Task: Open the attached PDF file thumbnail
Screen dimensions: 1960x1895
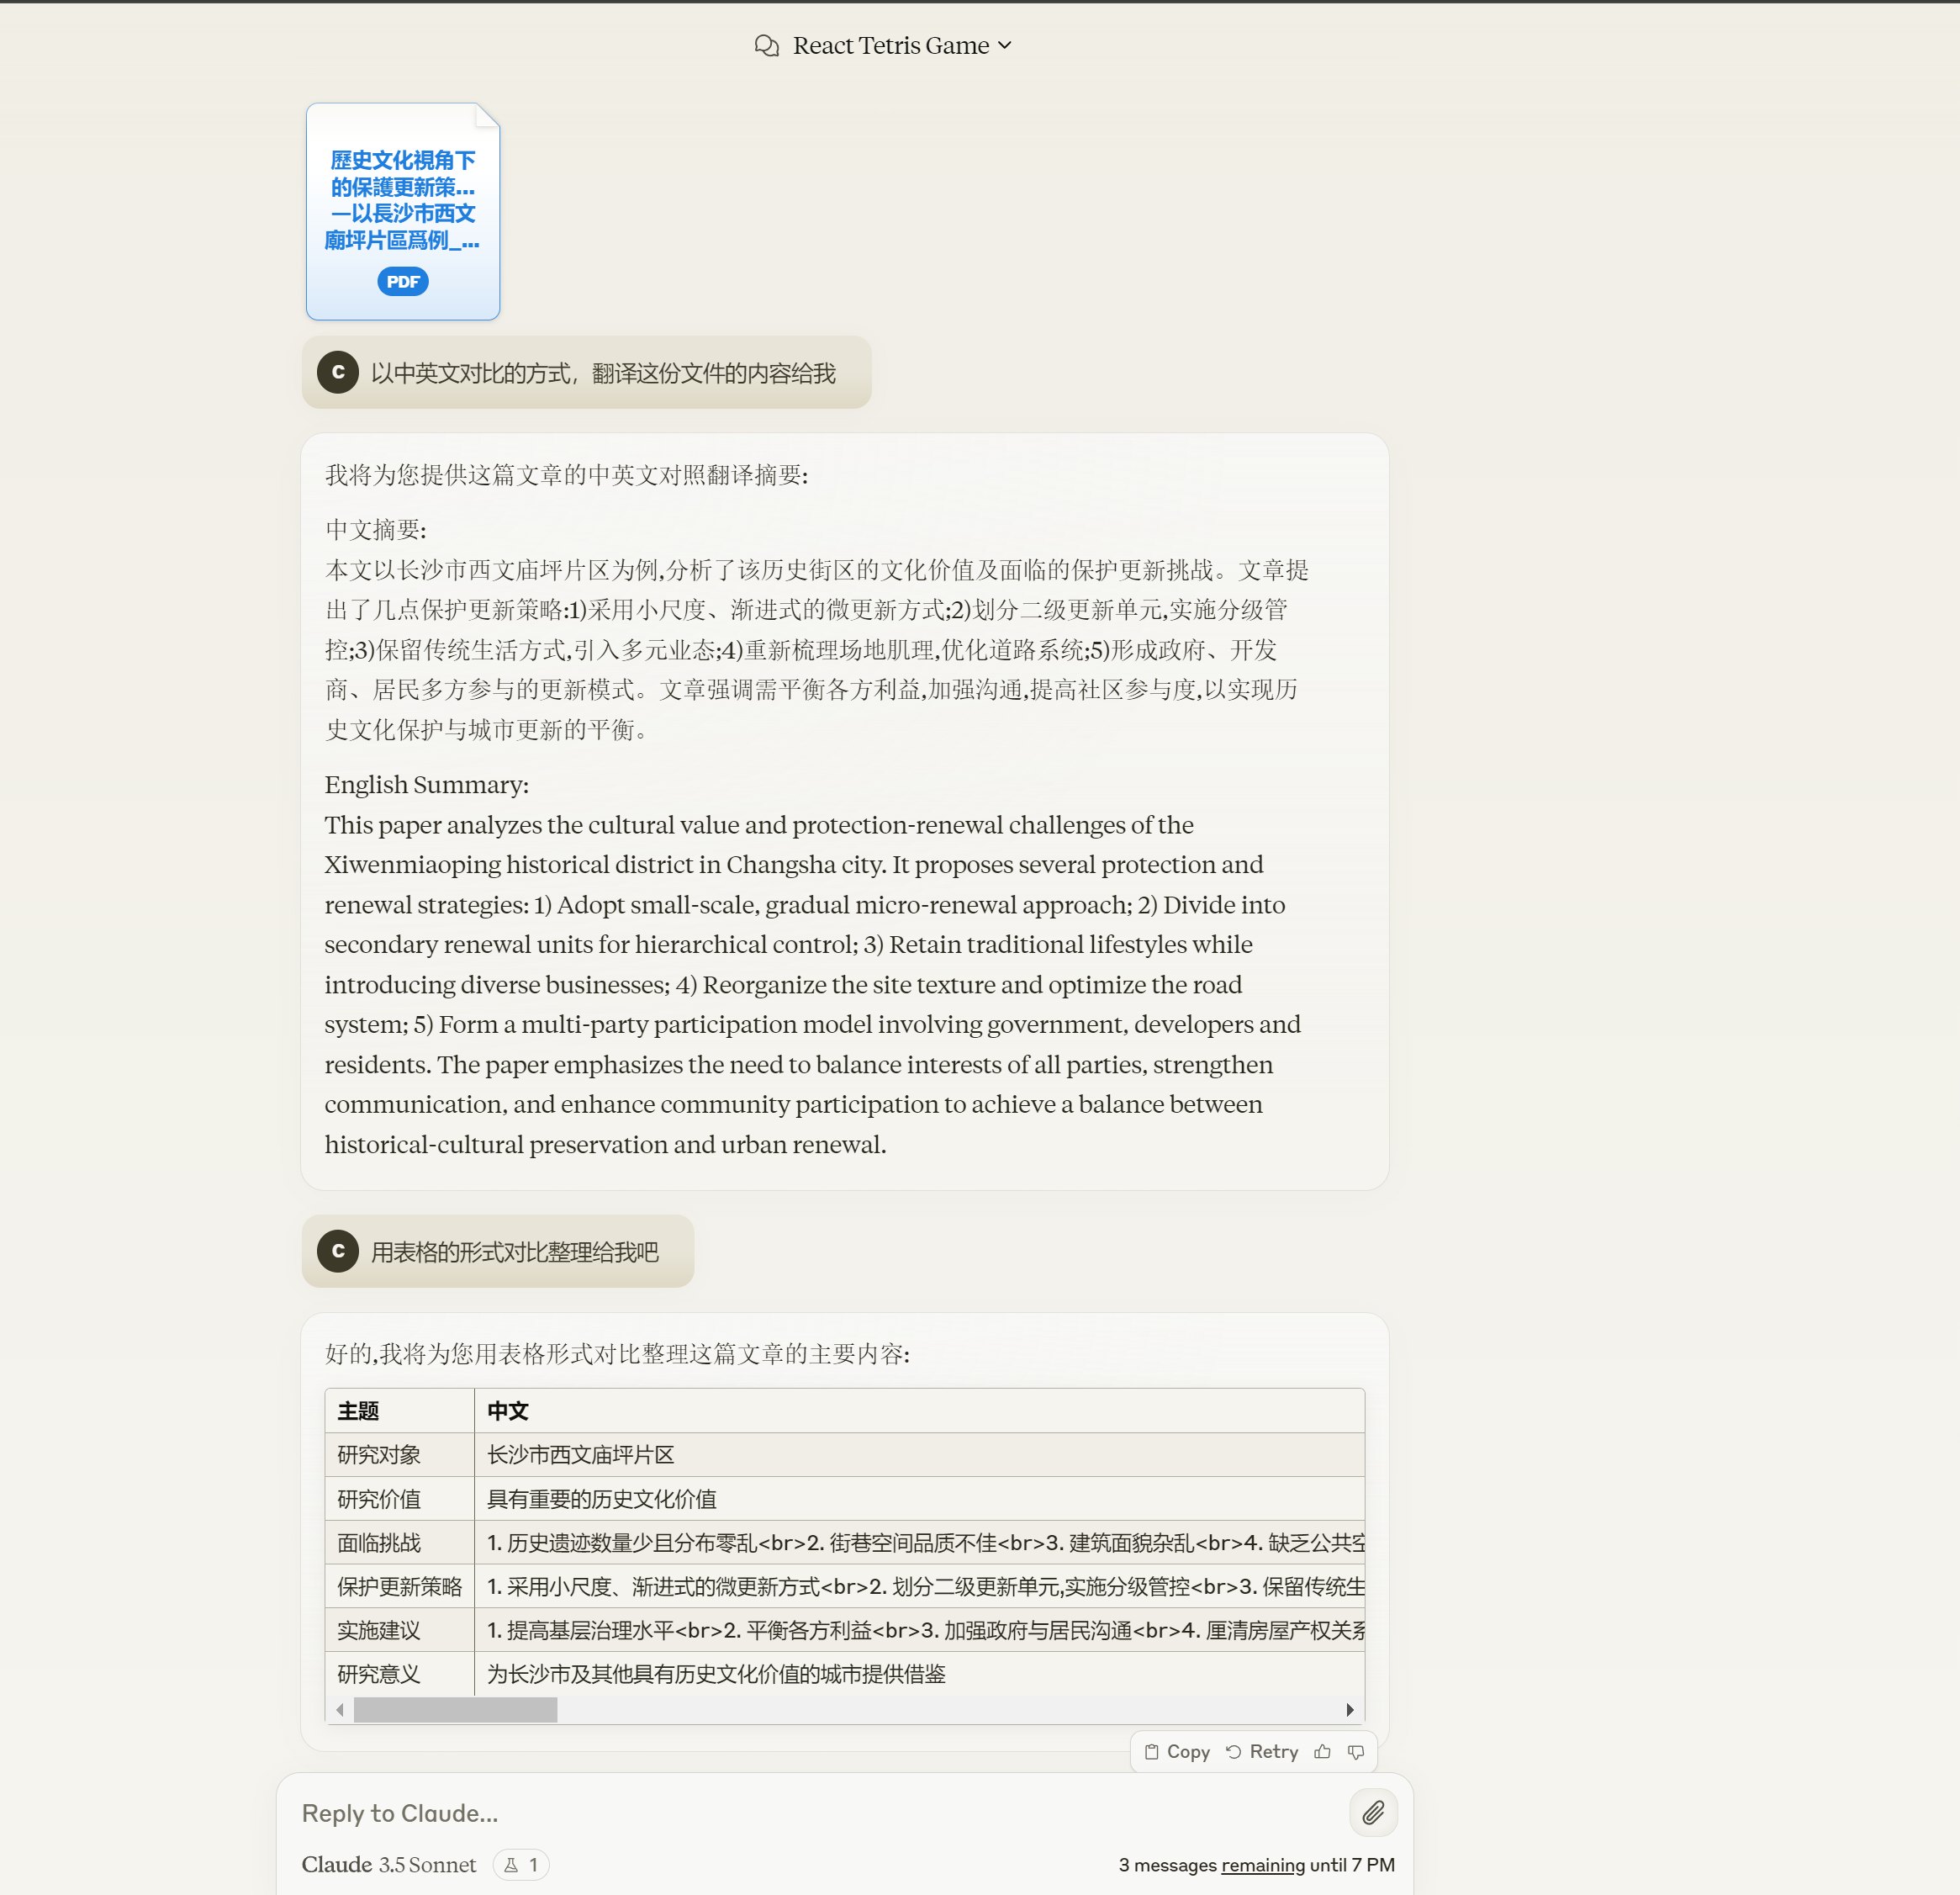Action: click(402, 200)
